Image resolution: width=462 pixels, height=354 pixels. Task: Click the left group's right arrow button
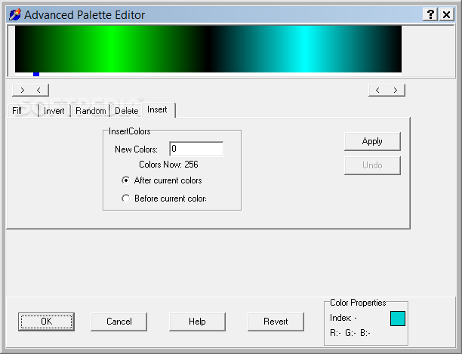tap(23, 90)
